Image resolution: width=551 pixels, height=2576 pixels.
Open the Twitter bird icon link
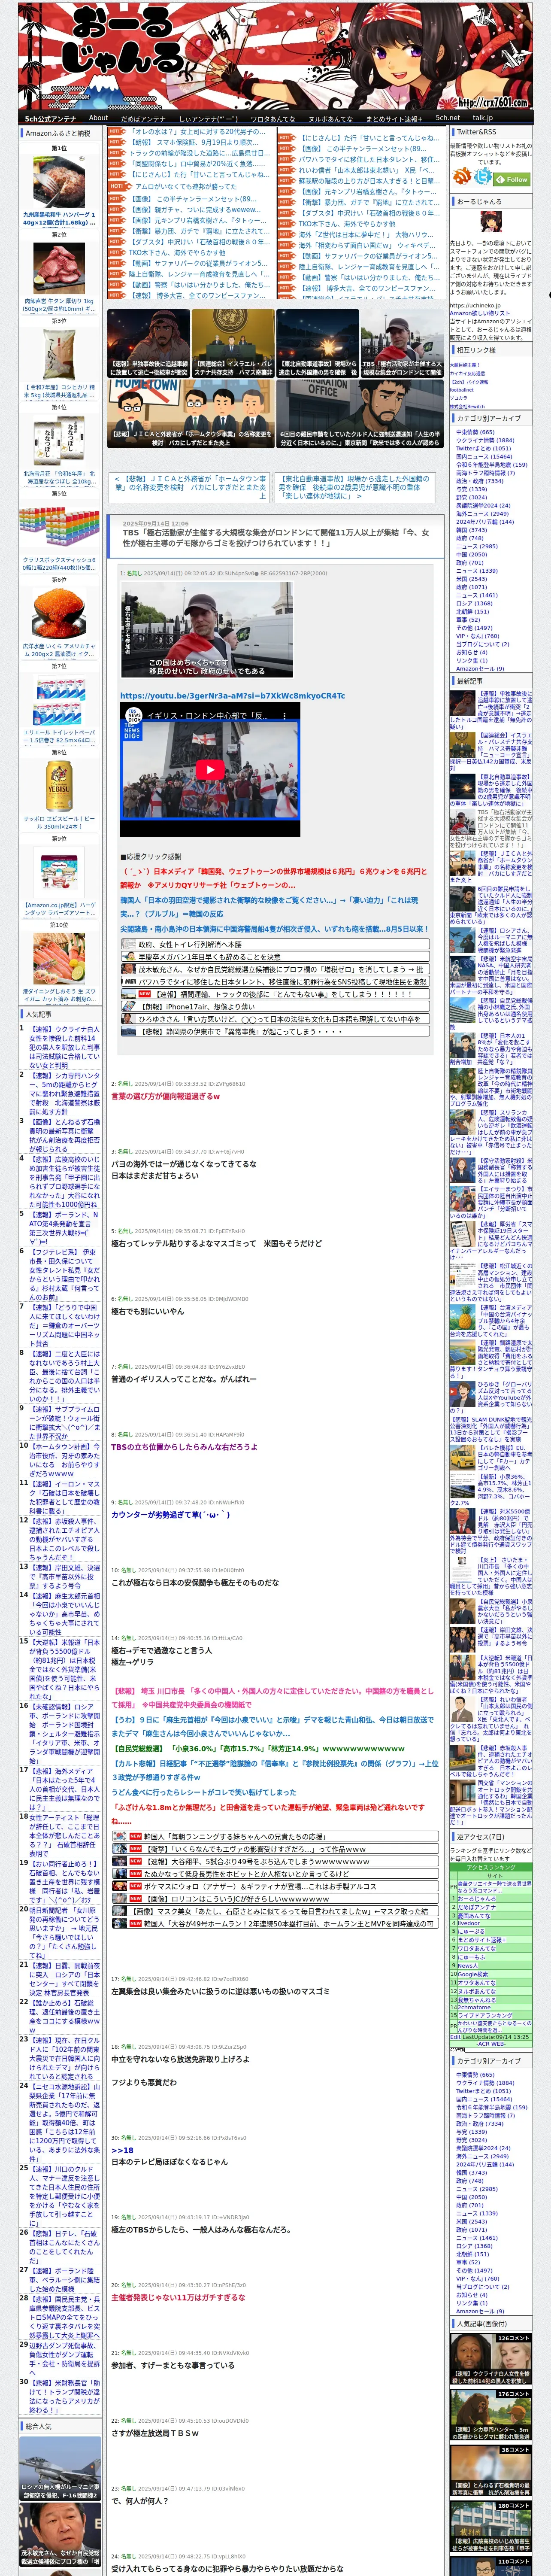[483, 176]
